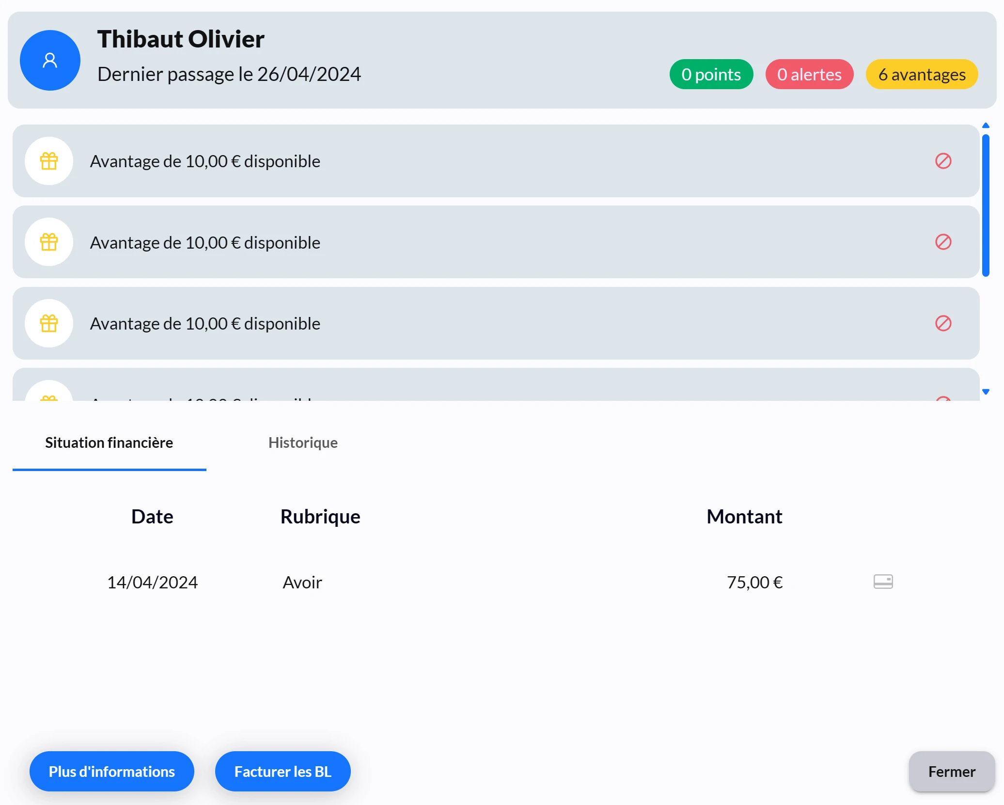Viewport: 1004px width, 805px height.
Task: Click the Date column header
Action: (x=152, y=517)
